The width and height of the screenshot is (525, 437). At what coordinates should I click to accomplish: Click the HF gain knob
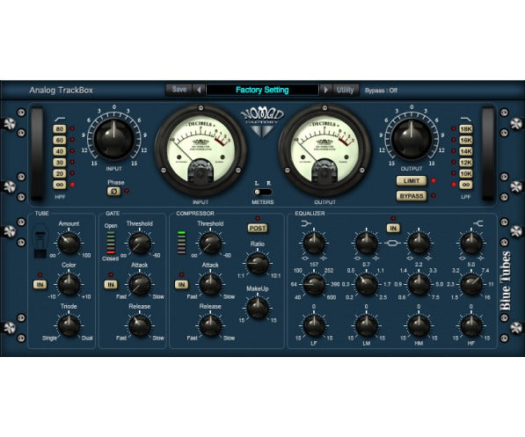pos(471,326)
